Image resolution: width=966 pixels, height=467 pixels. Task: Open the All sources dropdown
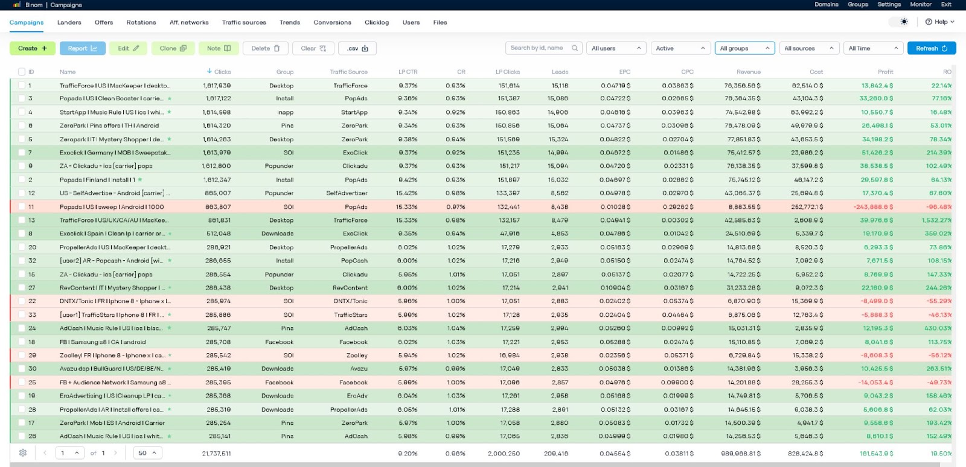809,48
